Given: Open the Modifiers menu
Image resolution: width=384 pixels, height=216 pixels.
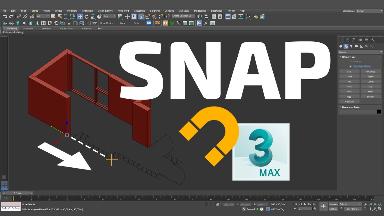Looking at the screenshot, I should 72,11.
